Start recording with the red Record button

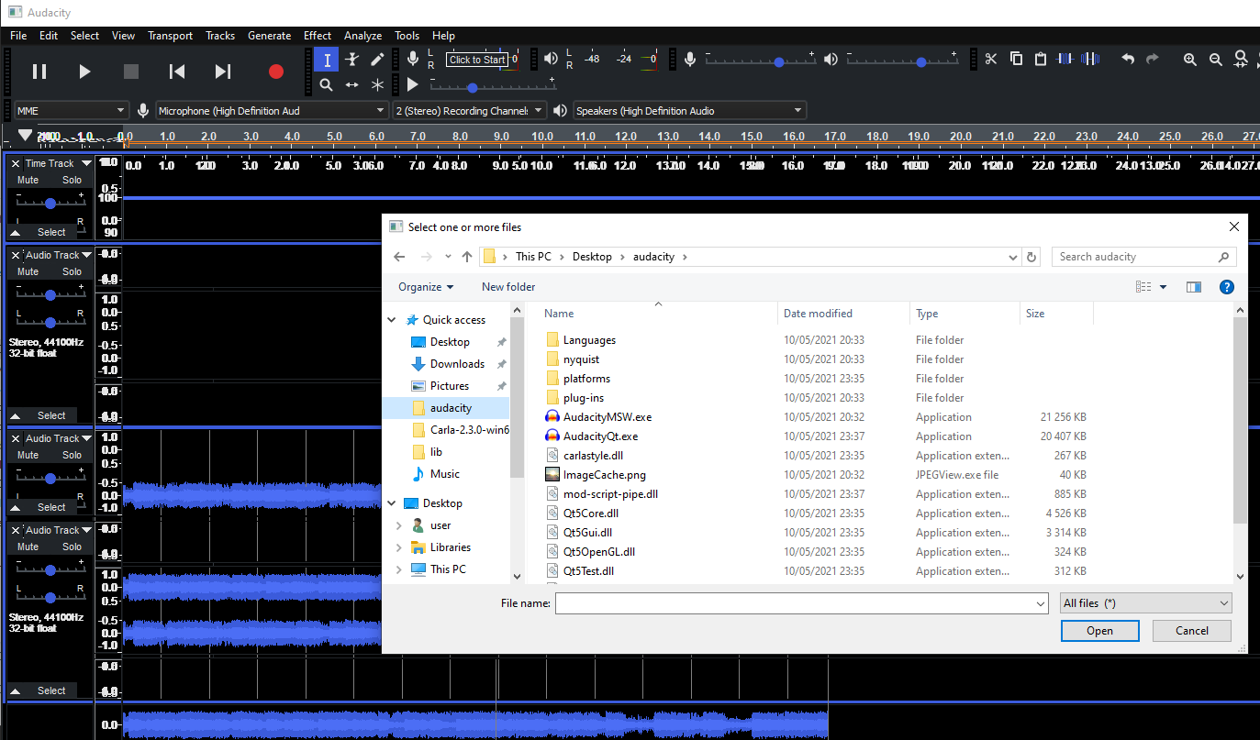(275, 71)
